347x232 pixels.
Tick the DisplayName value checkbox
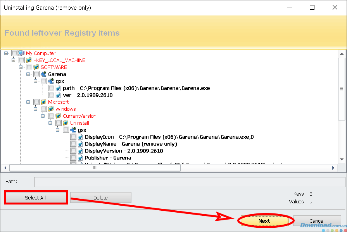coord(73,144)
